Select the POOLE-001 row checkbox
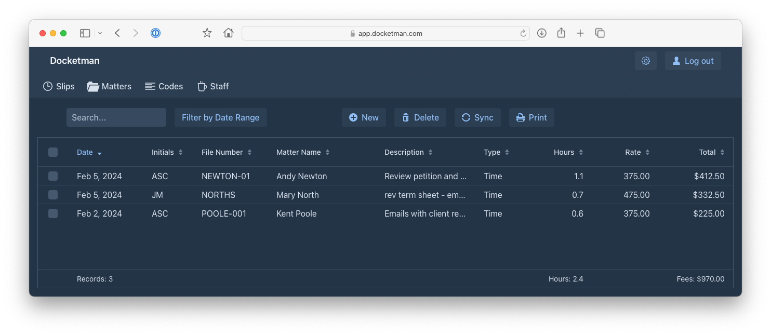This screenshot has height=335, width=771. click(x=53, y=213)
